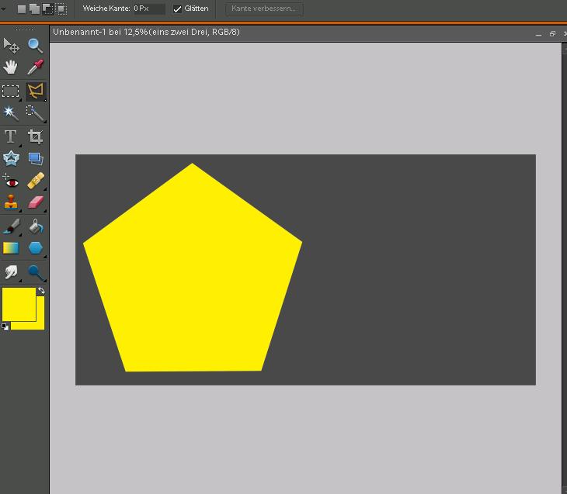
Task: Select the Crop tool
Action: (x=36, y=136)
